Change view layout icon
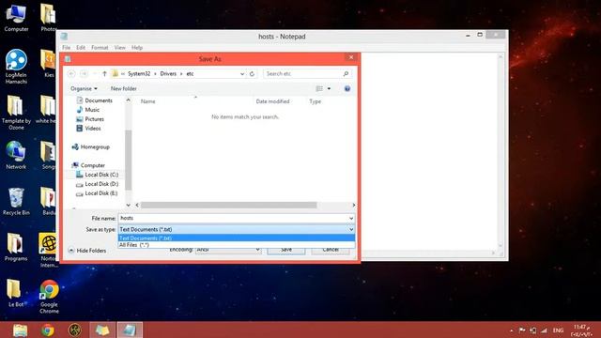This screenshot has width=601, height=338. tap(319, 88)
